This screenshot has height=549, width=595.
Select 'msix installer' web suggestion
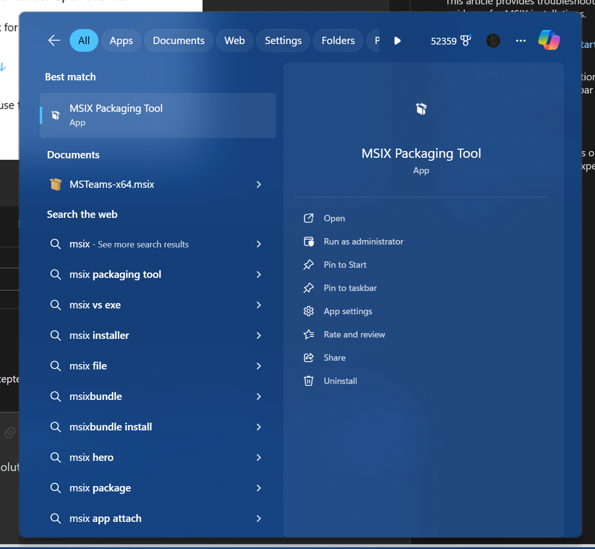(158, 335)
